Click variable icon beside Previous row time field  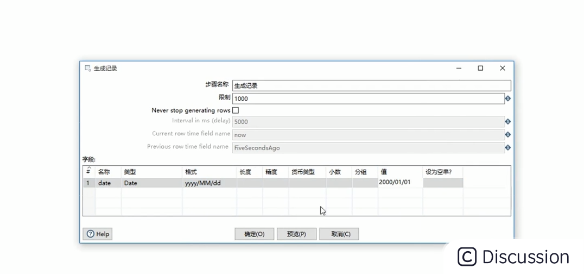click(507, 147)
